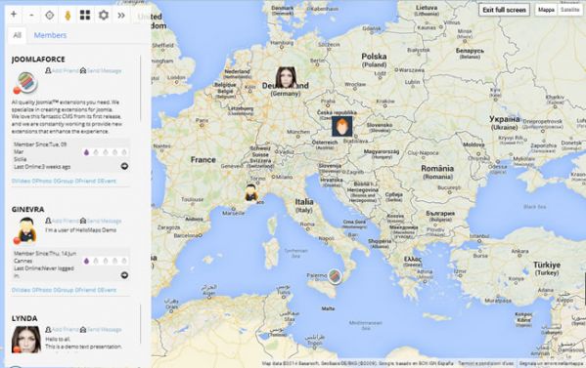The image size is (586, 368).
Task: Switch map to Mappa view
Action: tap(546, 10)
